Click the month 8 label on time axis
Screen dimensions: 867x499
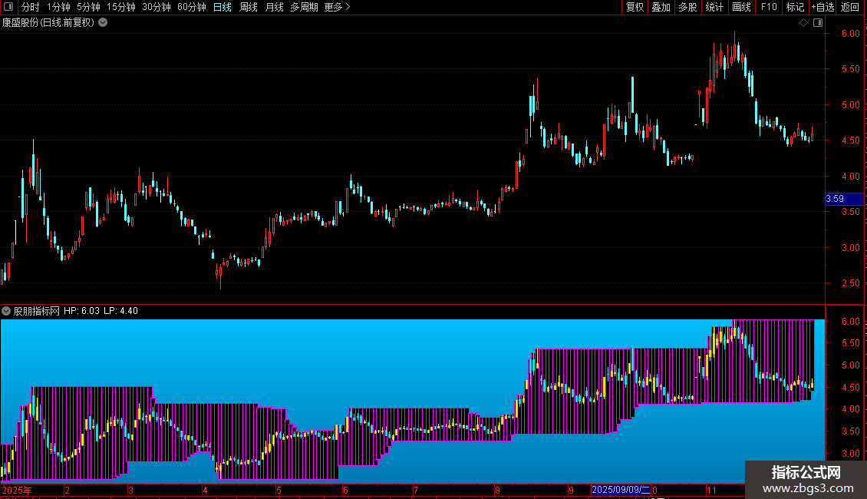(x=498, y=490)
